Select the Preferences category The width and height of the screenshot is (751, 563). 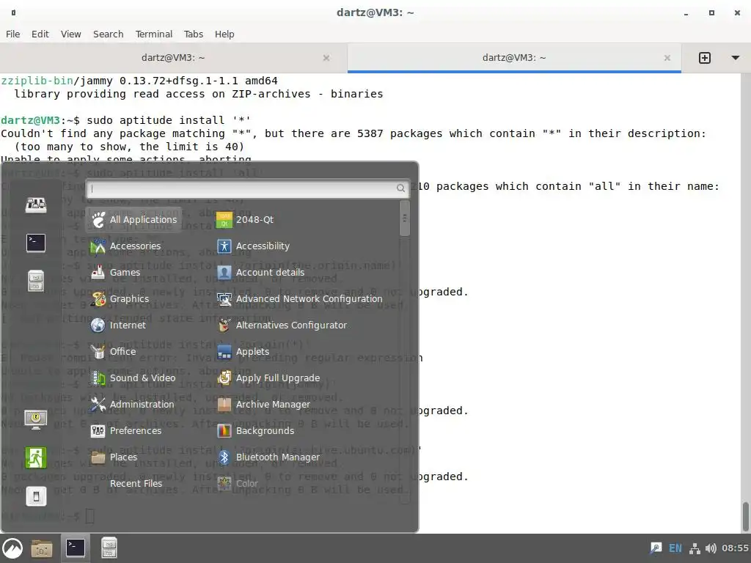point(126,430)
